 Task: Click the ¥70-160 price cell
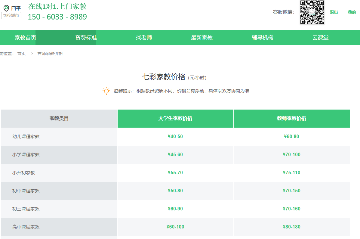[292, 209]
